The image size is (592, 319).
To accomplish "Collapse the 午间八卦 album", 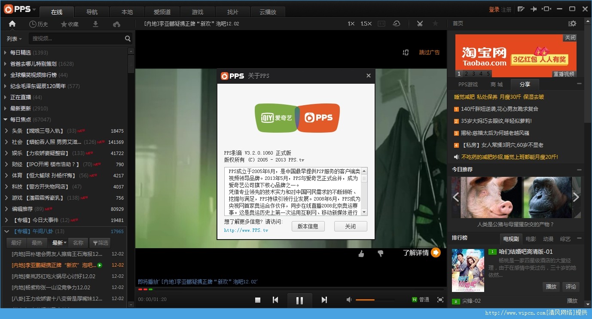I will click(6, 231).
